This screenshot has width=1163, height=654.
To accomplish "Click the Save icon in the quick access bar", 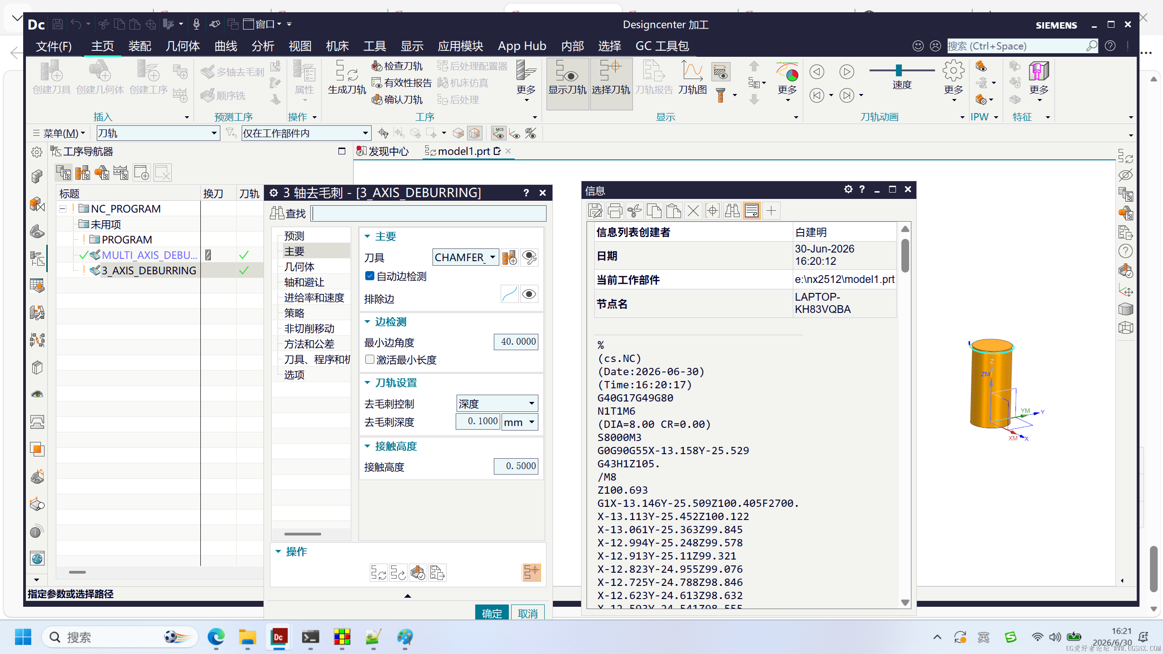I will [58, 24].
